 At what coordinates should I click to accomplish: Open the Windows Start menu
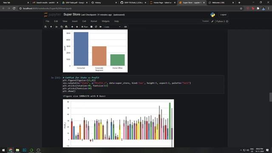[x=3, y=150]
